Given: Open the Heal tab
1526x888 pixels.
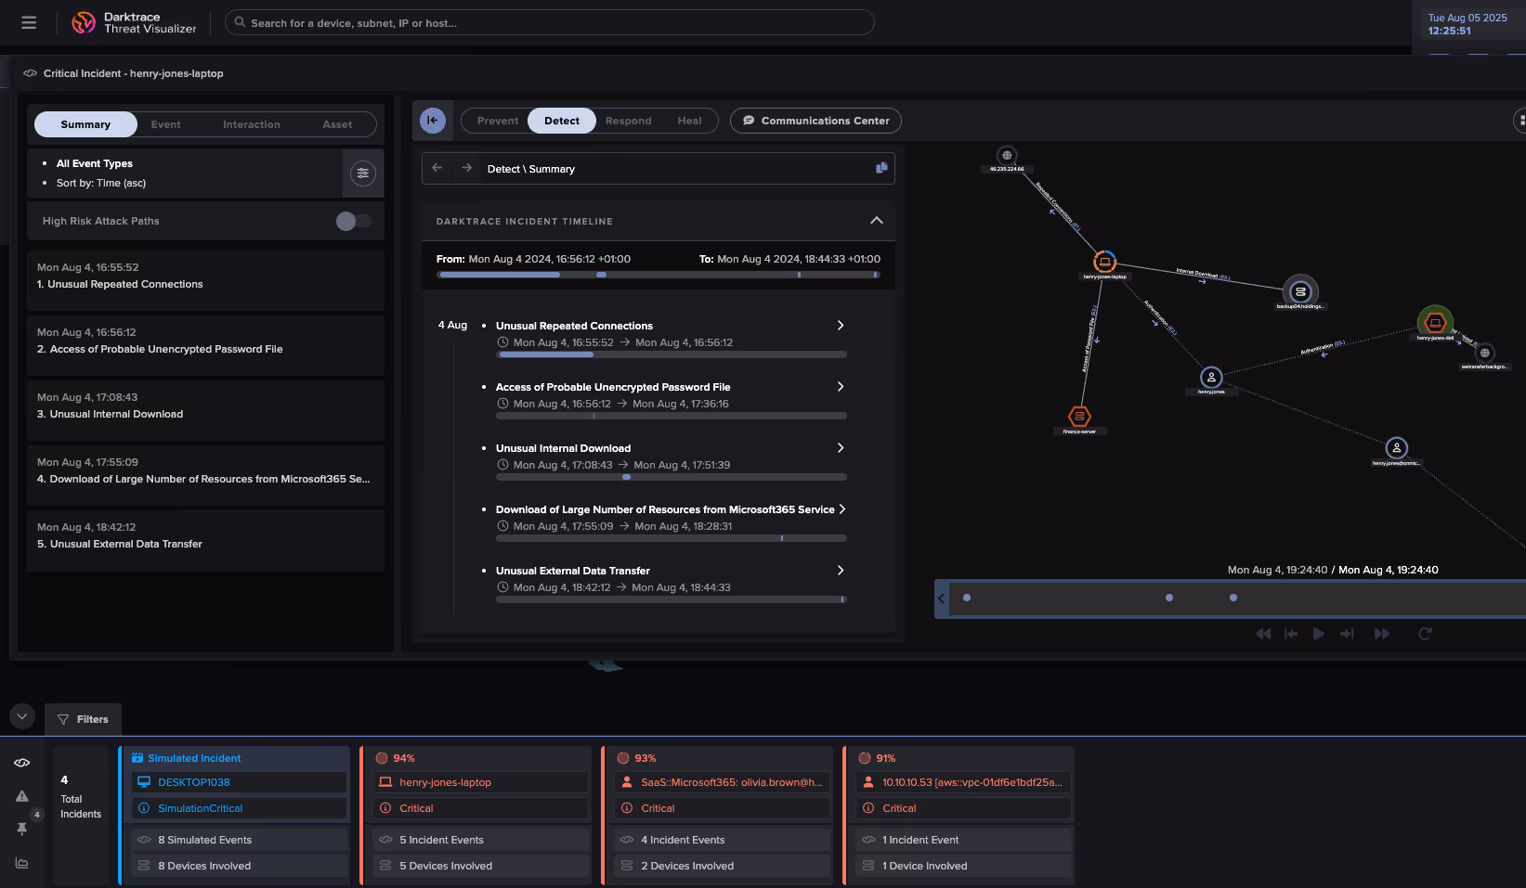Looking at the screenshot, I should [690, 121].
